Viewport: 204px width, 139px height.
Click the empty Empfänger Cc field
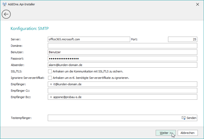coord(122,91)
